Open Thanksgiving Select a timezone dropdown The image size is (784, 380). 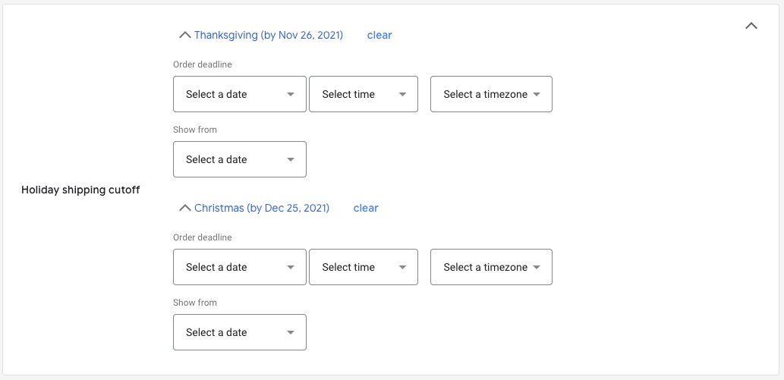[x=490, y=94]
